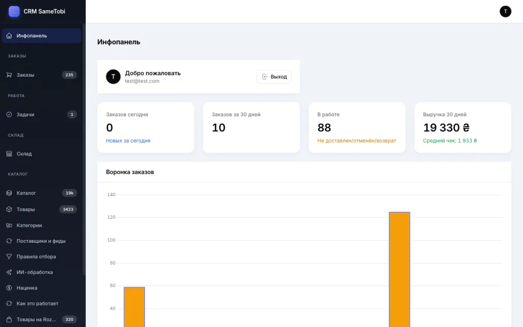This screenshot has height=327, width=523.
Task: Go to the Заказы section
Action: [x=41, y=75]
